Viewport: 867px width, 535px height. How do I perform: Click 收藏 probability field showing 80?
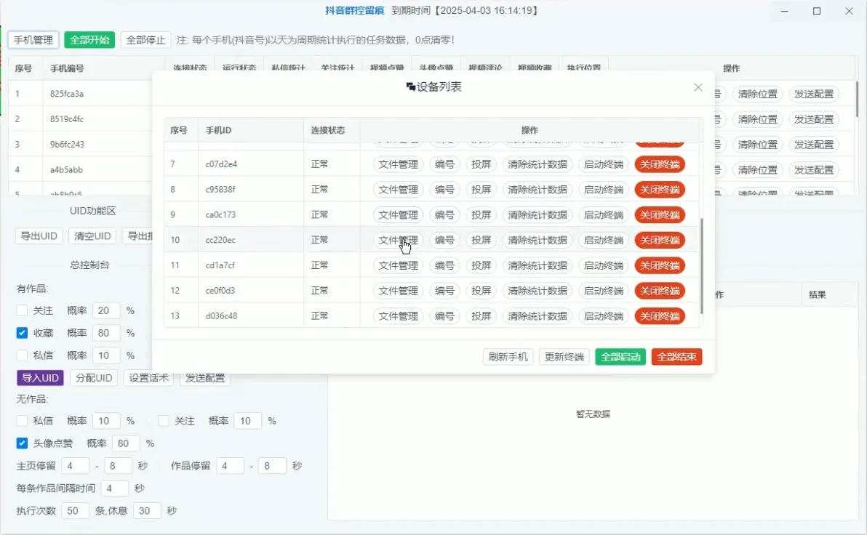coord(106,333)
